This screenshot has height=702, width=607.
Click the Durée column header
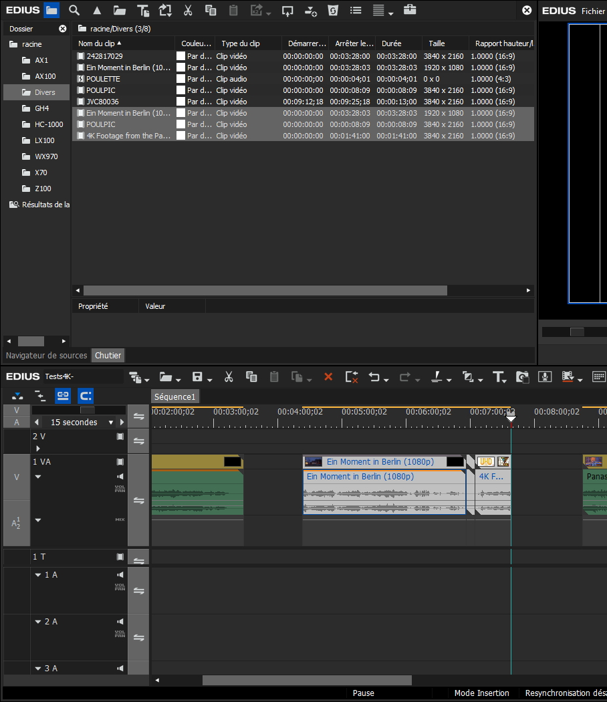392,43
